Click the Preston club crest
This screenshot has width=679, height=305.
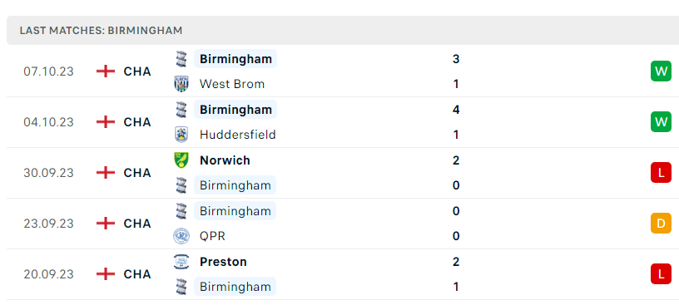[181, 262]
